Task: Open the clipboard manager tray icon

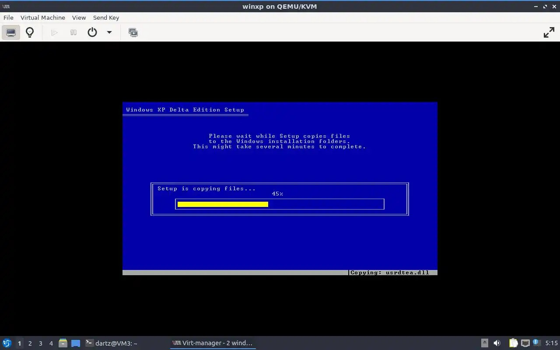Action: click(x=513, y=343)
